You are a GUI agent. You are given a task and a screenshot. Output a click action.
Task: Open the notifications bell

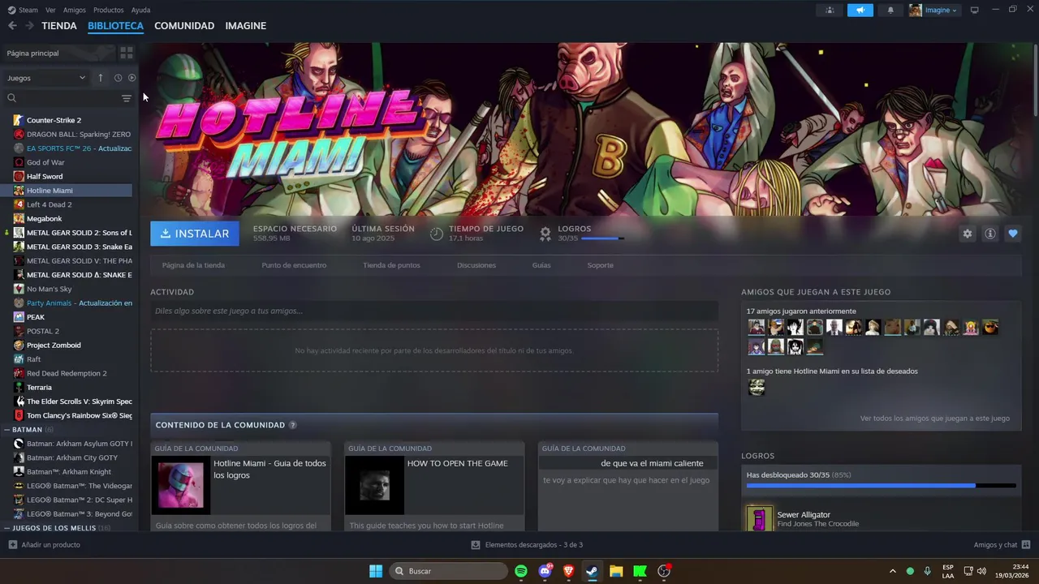(x=890, y=10)
